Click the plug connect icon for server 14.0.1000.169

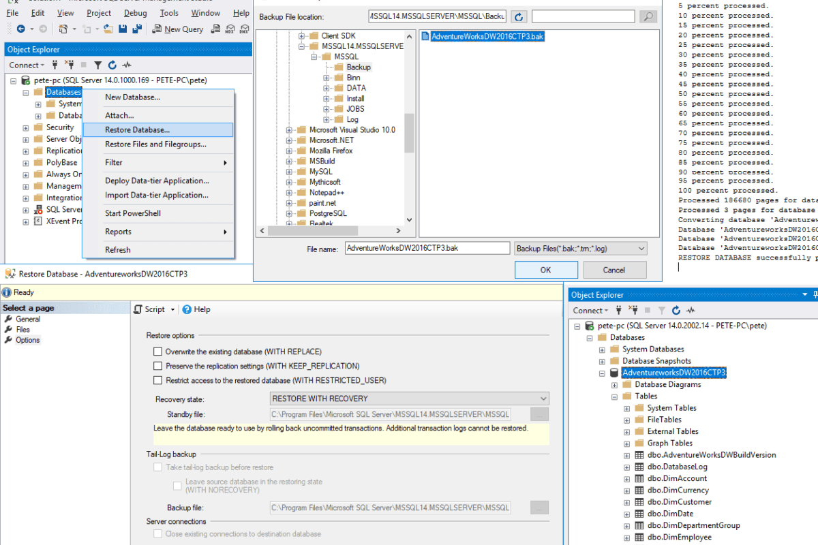(x=56, y=65)
